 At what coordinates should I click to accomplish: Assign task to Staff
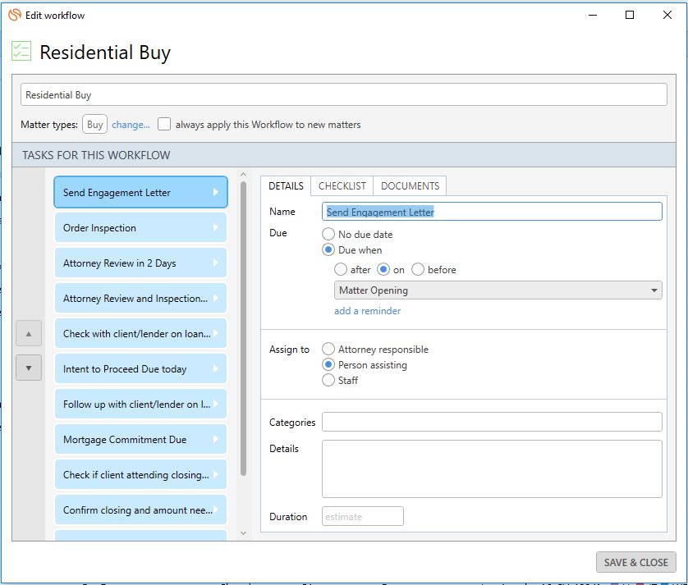[x=328, y=380]
